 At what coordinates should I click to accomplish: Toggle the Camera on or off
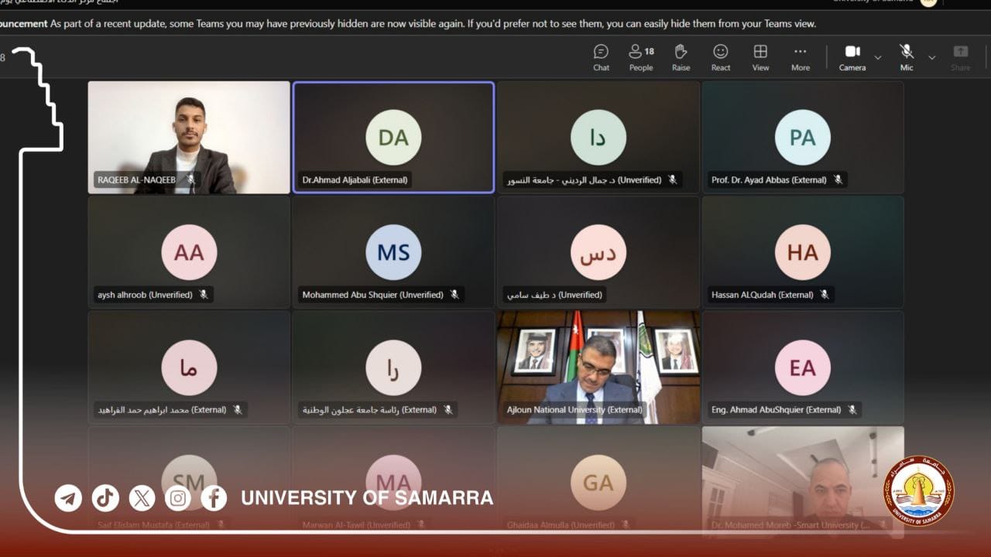tap(852, 57)
